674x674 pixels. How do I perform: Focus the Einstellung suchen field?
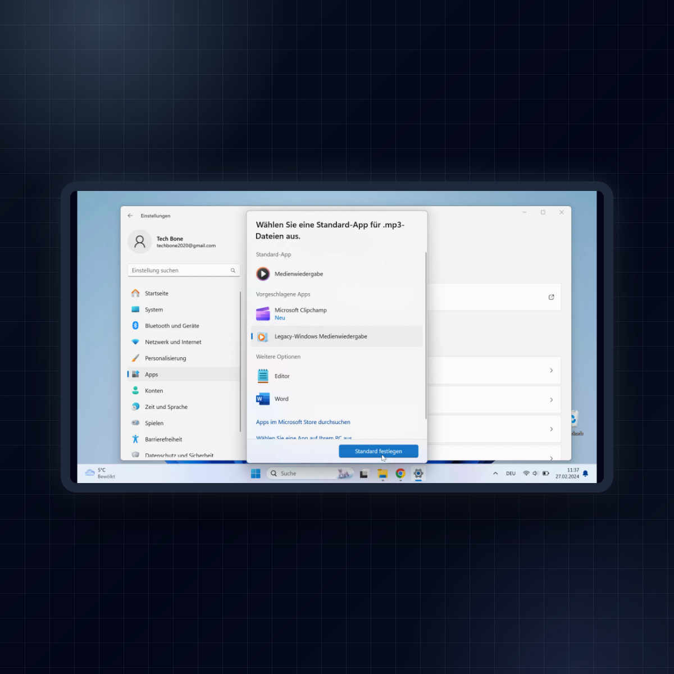(x=184, y=270)
